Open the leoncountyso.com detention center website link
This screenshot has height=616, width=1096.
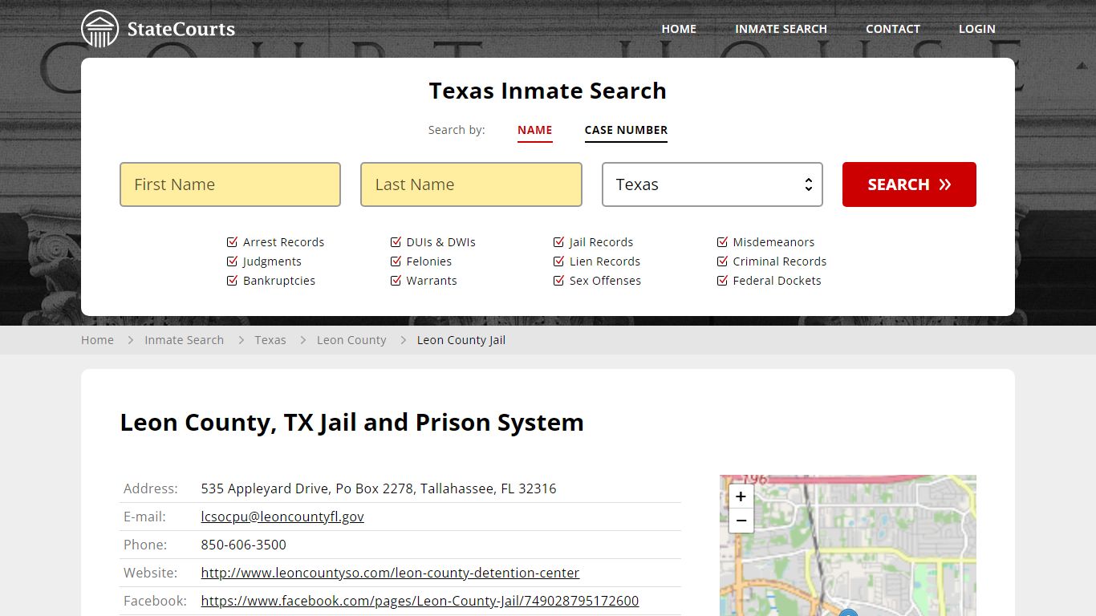tap(390, 573)
